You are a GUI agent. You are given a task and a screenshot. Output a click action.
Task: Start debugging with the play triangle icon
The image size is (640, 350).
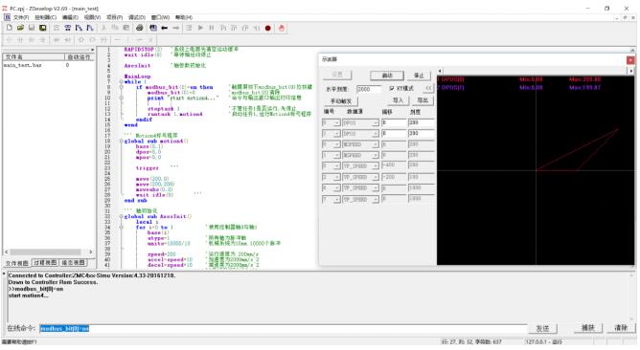(x=200, y=28)
